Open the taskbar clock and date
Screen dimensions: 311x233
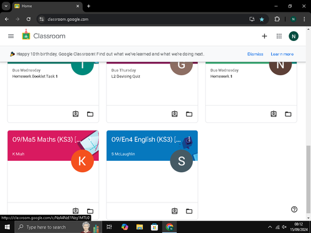pos(299,227)
